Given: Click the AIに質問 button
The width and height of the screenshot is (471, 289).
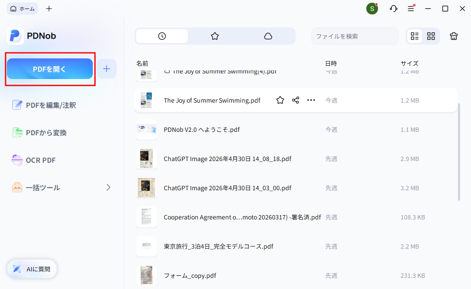Looking at the screenshot, I should coord(32,269).
